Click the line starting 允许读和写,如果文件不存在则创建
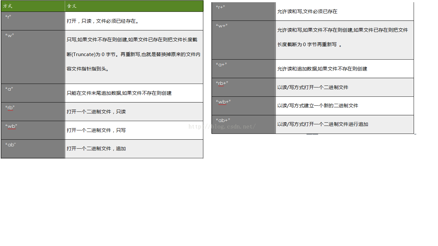This screenshot has height=246, width=438. [342, 30]
